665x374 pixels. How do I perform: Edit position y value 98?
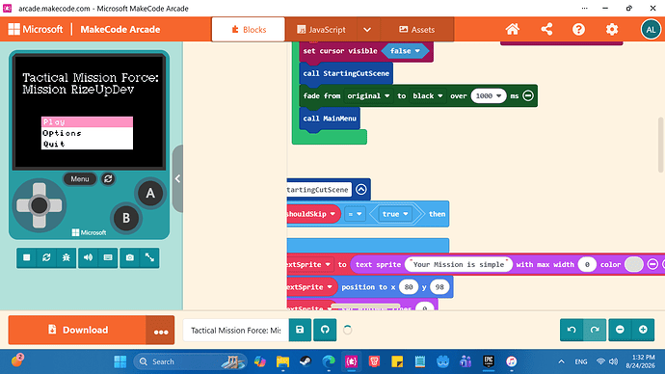click(439, 287)
